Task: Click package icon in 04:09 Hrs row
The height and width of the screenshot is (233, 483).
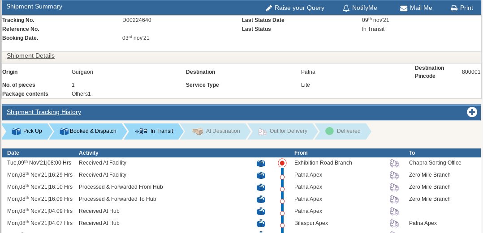Action: (x=261, y=211)
